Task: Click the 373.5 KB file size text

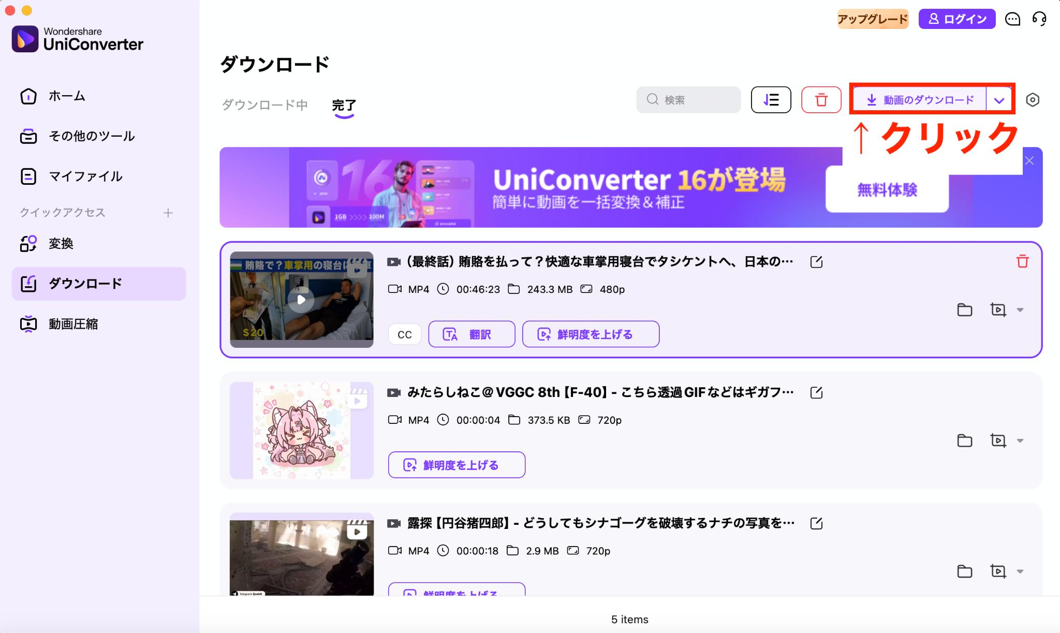Action: pos(549,420)
